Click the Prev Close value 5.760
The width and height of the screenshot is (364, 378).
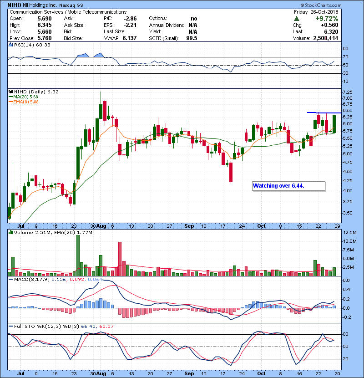(x=45, y=38)
